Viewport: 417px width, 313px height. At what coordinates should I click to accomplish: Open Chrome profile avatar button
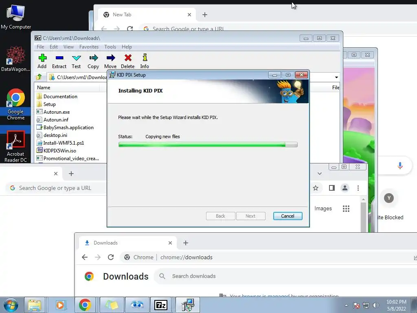pos(345,188)
